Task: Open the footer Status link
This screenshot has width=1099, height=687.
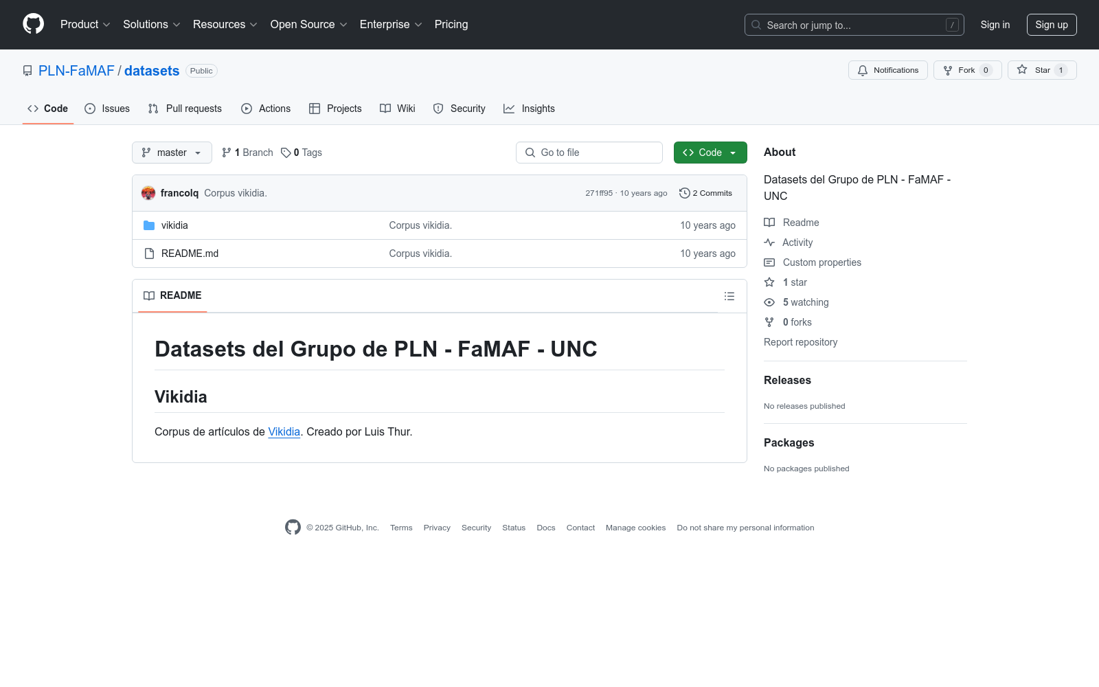Action: 514,528
